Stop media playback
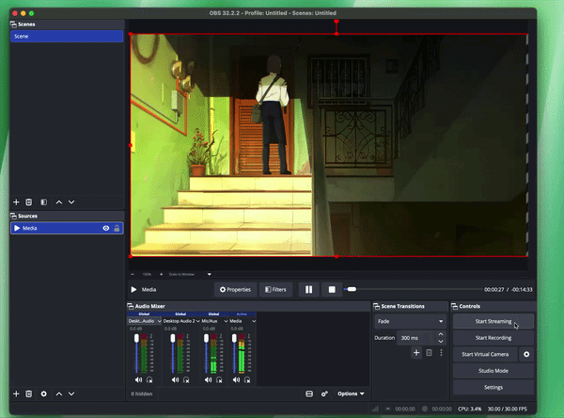 [x=332, y=289]
